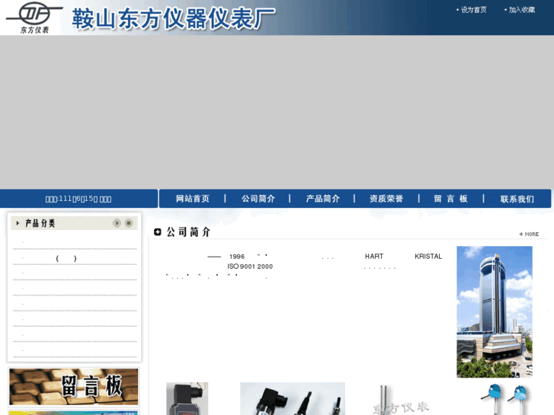Click the plus icon beside 公司简介 heading
The image size is (554, 415).
pyautogui.click(x=158, y=232)
